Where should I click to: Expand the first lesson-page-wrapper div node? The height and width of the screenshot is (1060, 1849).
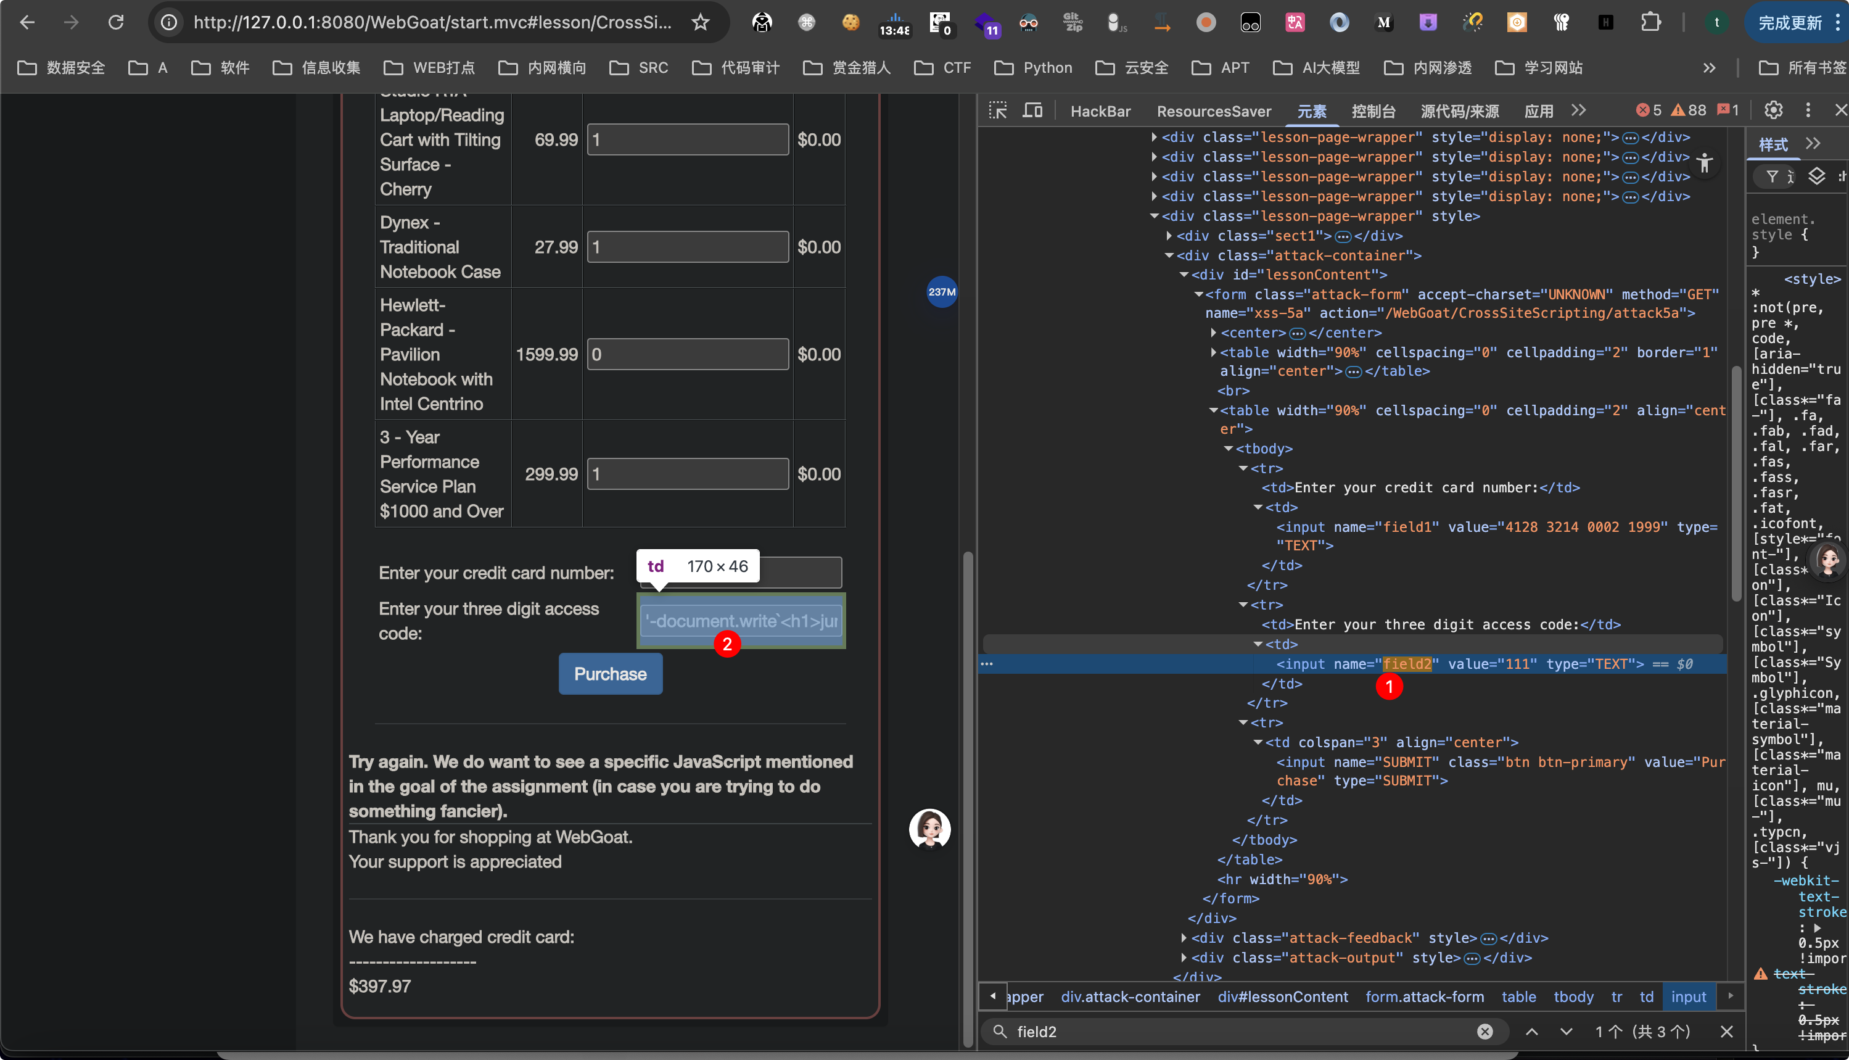point(1154,137)
